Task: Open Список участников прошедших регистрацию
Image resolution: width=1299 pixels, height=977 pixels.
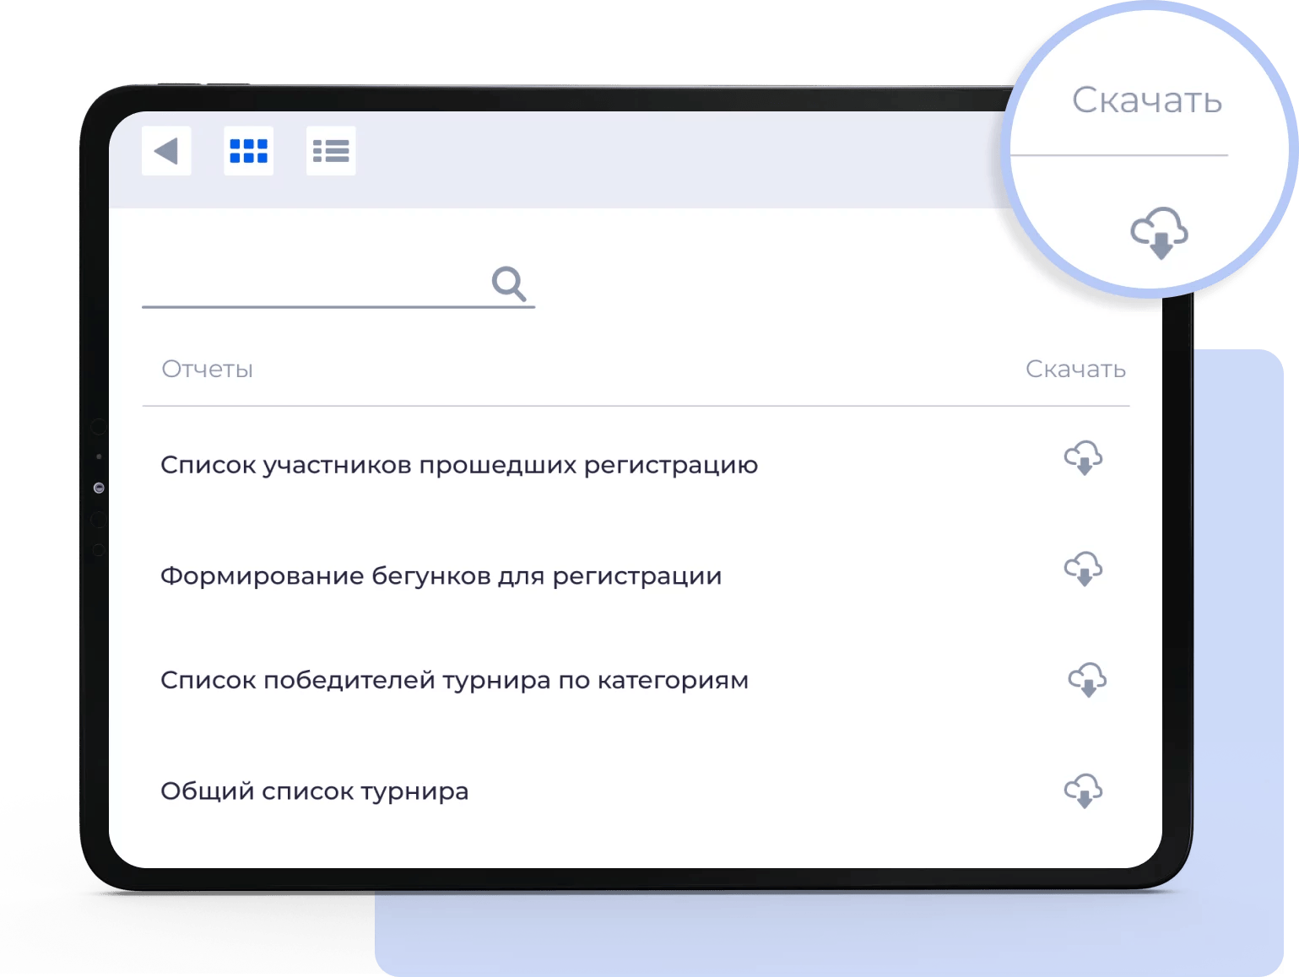Action: 459,465
